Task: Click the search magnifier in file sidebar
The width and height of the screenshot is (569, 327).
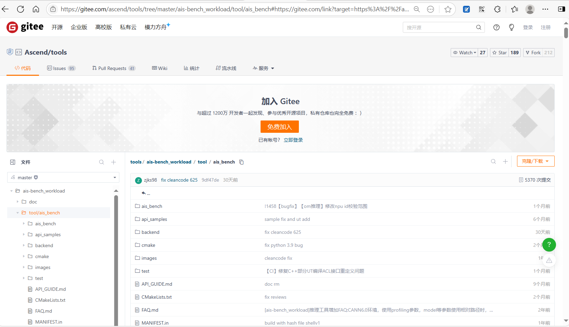Action: [102, 162]
